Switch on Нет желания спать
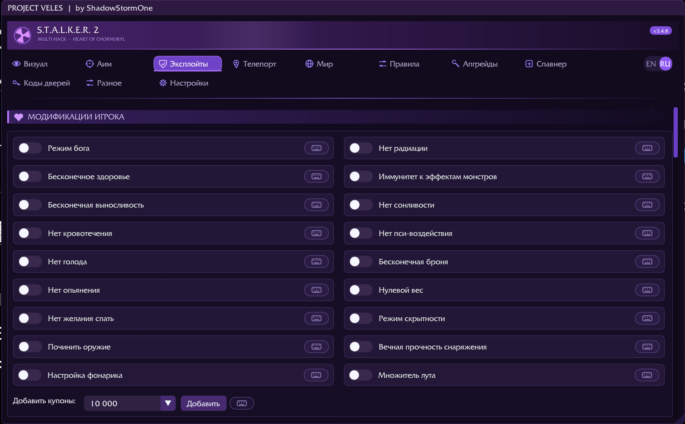Viewport: 685px width, 424px height. [x=30, y=318]
